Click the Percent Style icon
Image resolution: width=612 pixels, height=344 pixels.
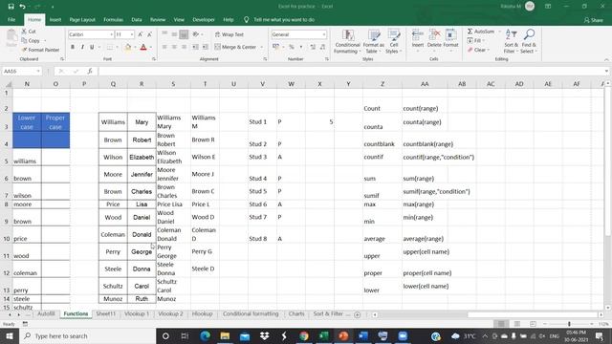[x=291, y=47]
